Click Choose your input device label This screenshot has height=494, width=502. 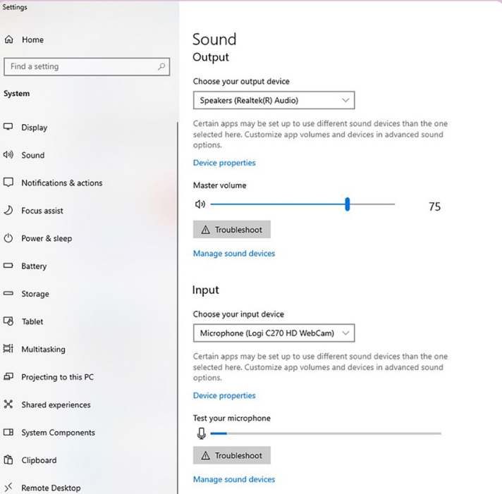[x=238, y=314]
